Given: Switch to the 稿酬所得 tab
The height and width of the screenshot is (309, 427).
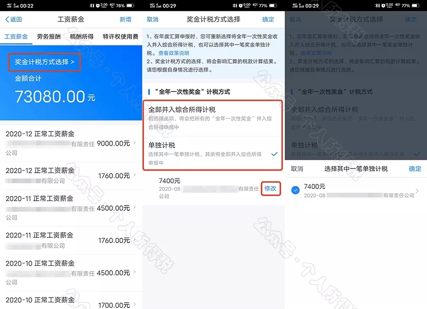Looking at the screenshot, I should [x=82, y=37].
